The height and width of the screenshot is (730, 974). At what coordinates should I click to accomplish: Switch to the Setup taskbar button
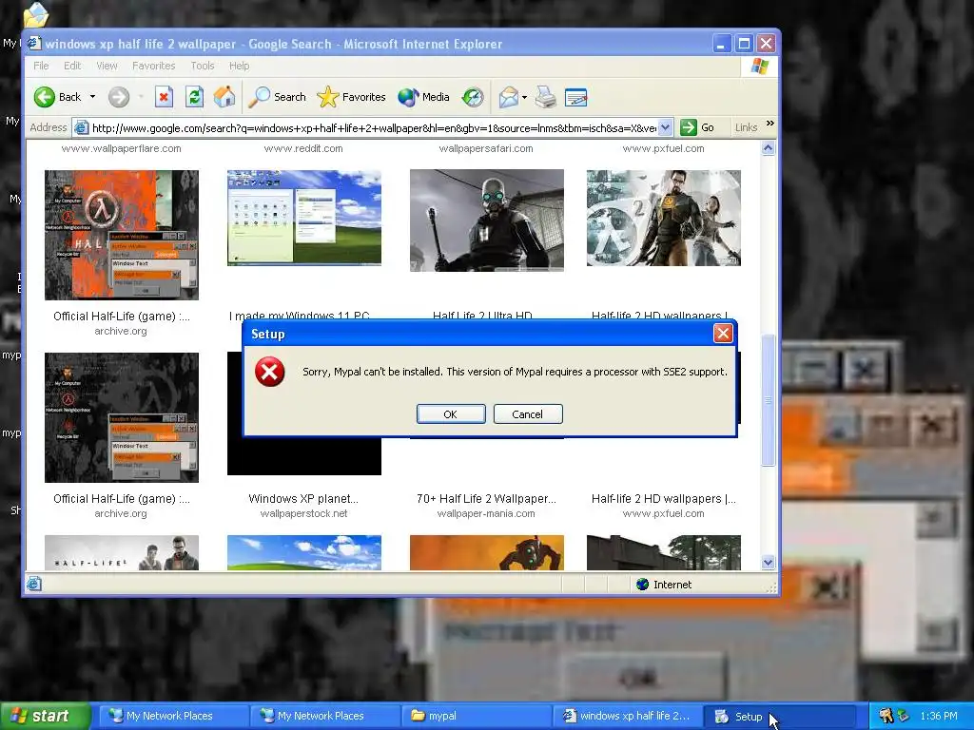tap(780, 716)
